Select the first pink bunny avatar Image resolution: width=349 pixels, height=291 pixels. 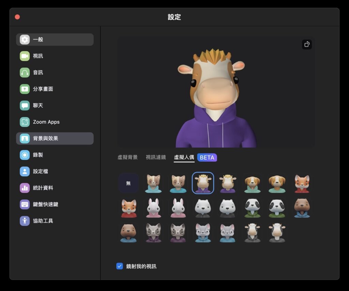[x=153, y=208]
